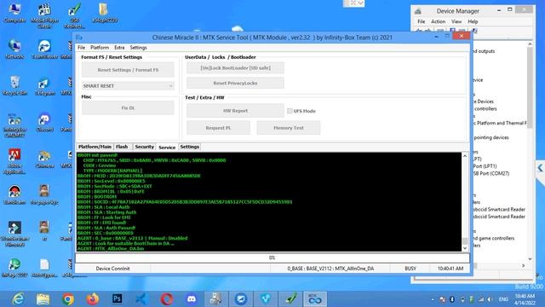Switch to the Security tab
Viewport: 545px width, 307px height.
click(x=144, y=147)
